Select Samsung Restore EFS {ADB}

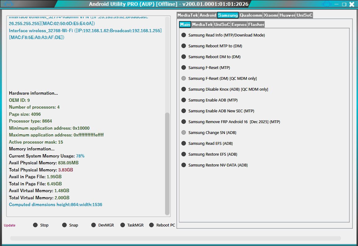(x=209, y=154)
